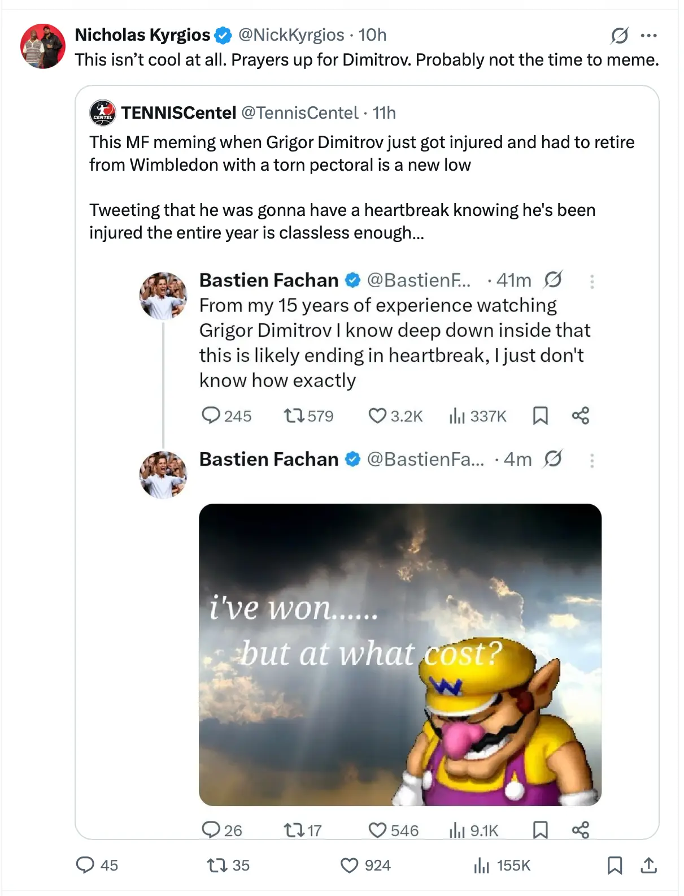Image resolution: width=684 pixels, height=896 pixels.
Task: Click the 11h timestamp on TENNISCentel quote
Action: click(x=384, y=113)
